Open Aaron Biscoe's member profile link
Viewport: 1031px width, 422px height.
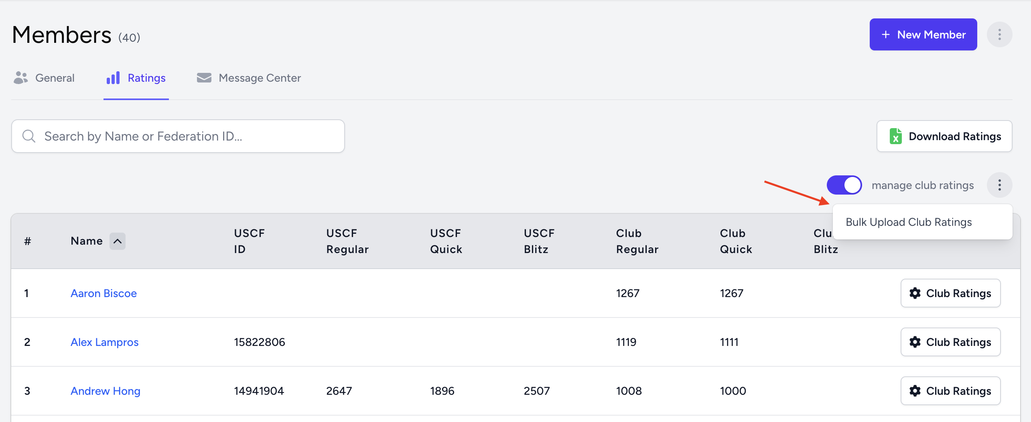click(x=104, y=293)
